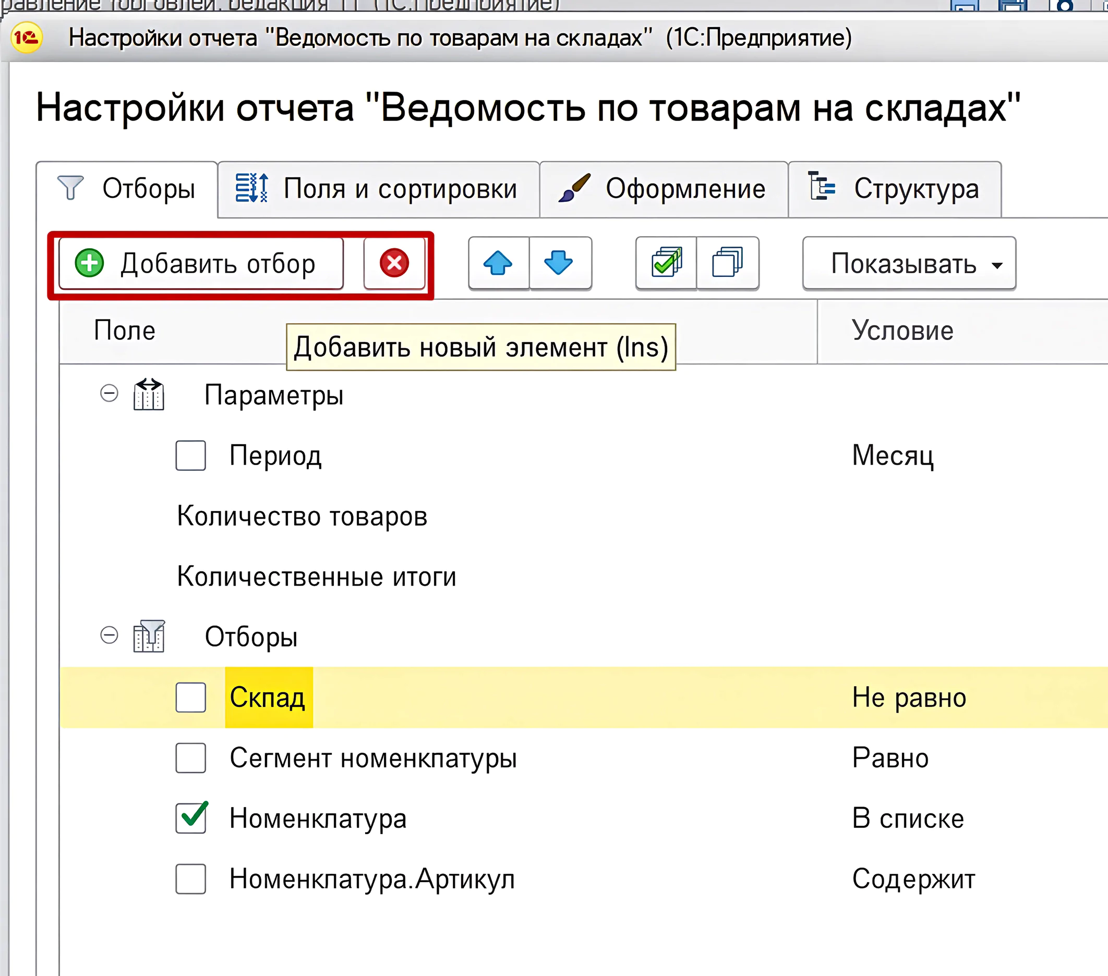
Task: Move selected filter up with blue arrow
Action: tap(498, 264)
